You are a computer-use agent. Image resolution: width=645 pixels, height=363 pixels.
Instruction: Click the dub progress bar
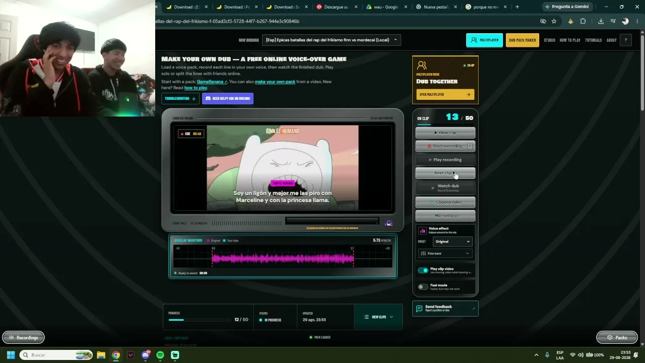pyautogui.click(x=200, y=320)
